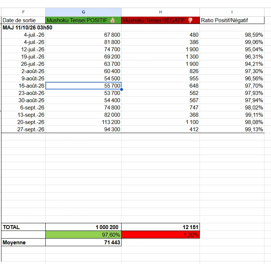The height and width of the screenshot is (264, 271).
Task: Click the positive value 74 800
Action: (x=83, y=108)
